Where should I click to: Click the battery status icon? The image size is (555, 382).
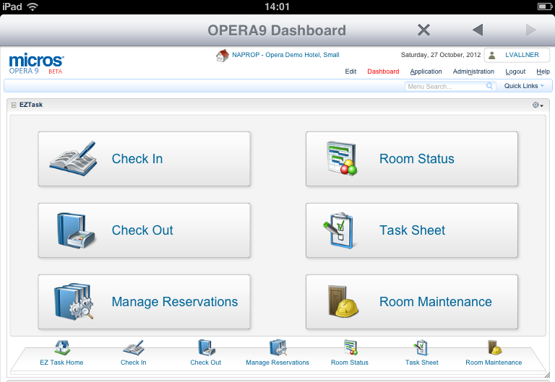[544, 6]
